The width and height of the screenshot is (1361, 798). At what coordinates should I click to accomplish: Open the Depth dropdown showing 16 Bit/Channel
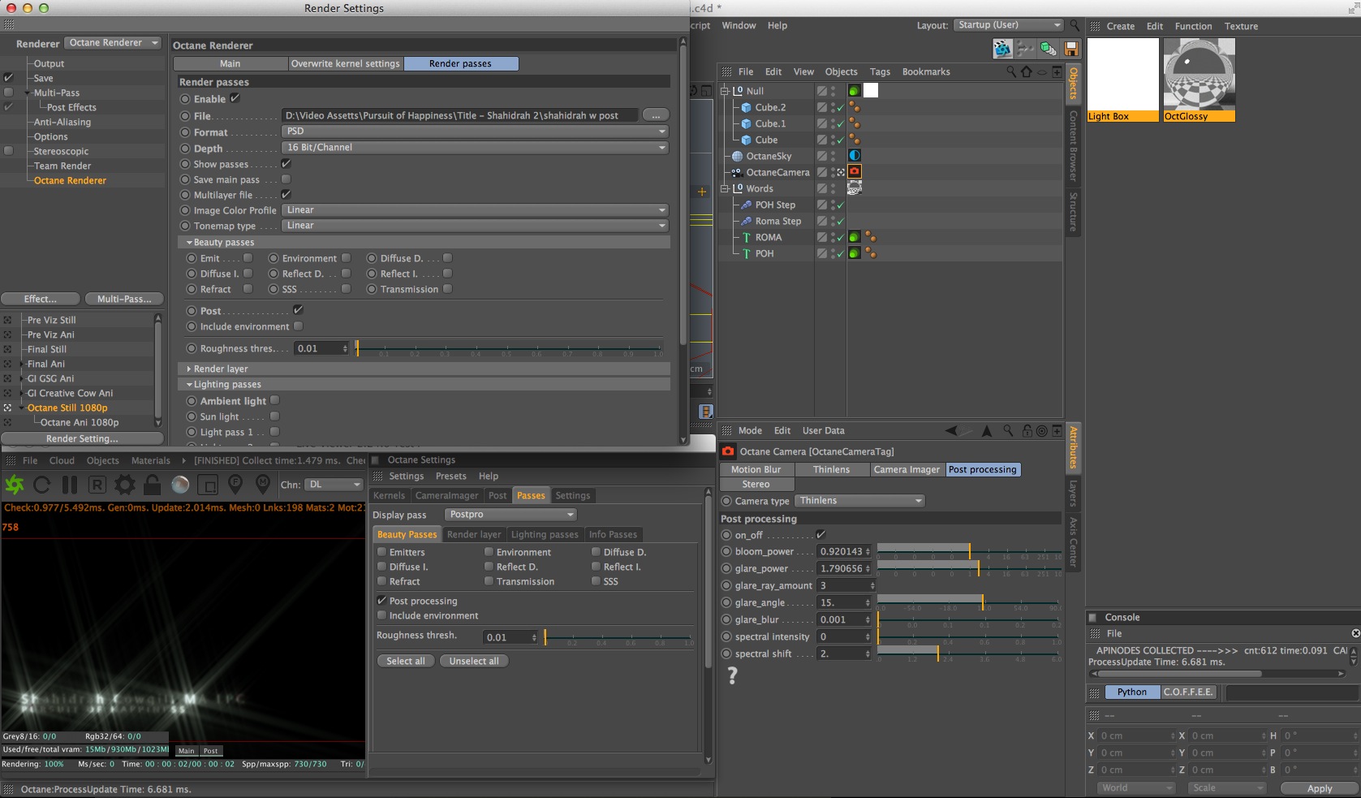coord(476,148)
